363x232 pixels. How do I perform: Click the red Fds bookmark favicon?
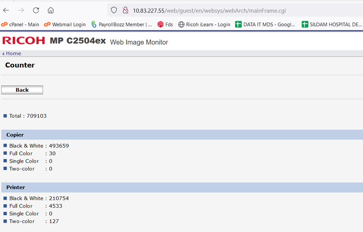tap(160, 24)
